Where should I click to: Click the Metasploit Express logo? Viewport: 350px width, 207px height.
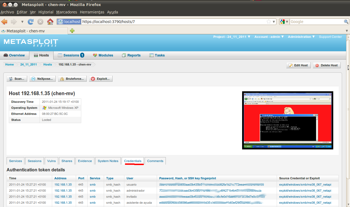31,42
